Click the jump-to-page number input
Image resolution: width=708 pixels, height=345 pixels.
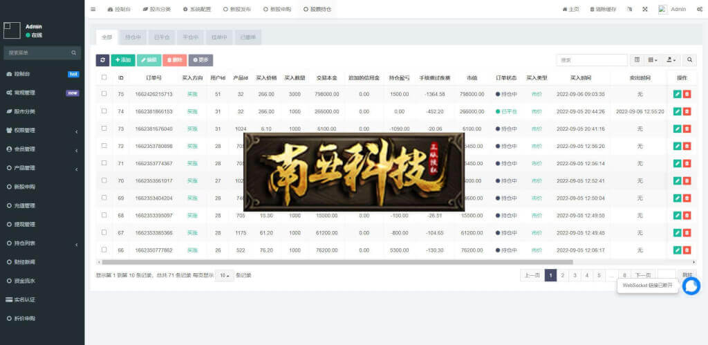pos(667,275)
